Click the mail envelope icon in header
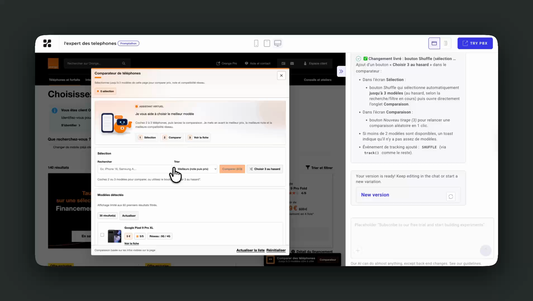The image size is (533, 301). click(292, 63)
